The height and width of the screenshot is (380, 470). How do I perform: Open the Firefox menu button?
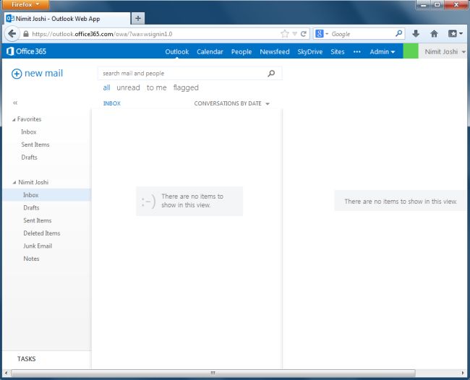point(25,4)
